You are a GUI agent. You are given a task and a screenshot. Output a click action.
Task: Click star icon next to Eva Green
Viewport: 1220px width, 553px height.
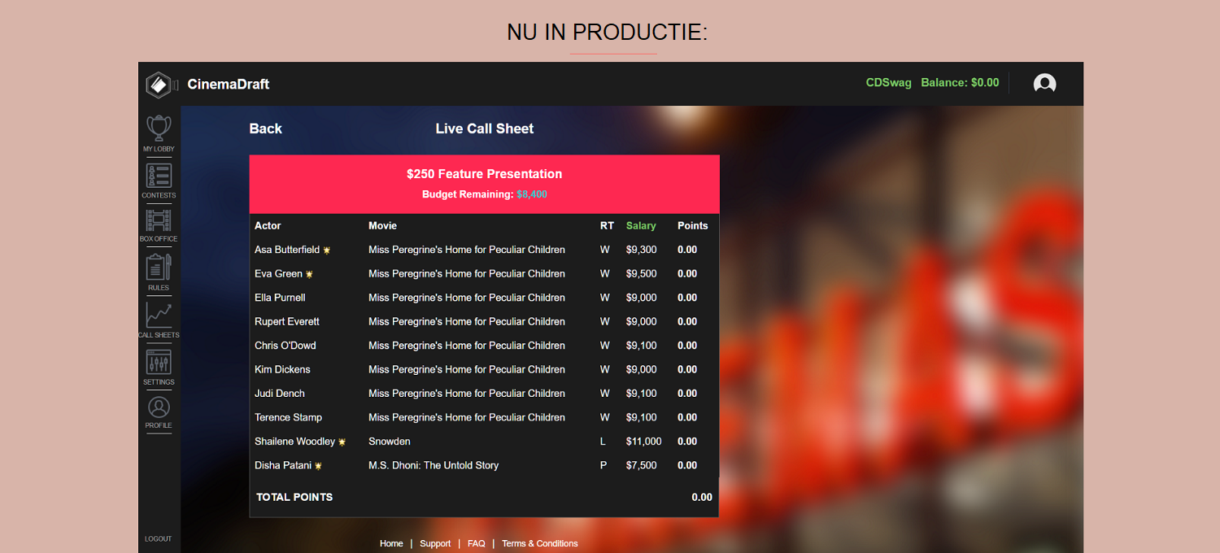tap(309, 274)
